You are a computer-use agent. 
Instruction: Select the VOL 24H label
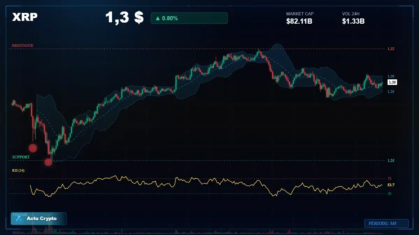351,14
